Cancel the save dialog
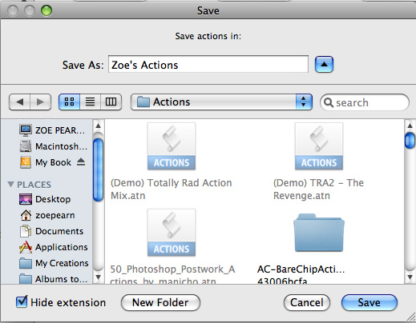Image resolution: width=416 pixels, height=323 pixels. tap(307, 302)
